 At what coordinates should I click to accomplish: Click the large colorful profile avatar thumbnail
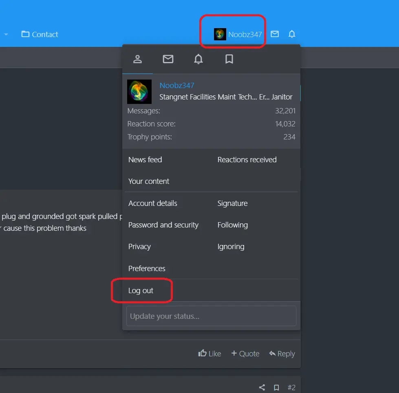pyautogui.click(x=139, y=92)
